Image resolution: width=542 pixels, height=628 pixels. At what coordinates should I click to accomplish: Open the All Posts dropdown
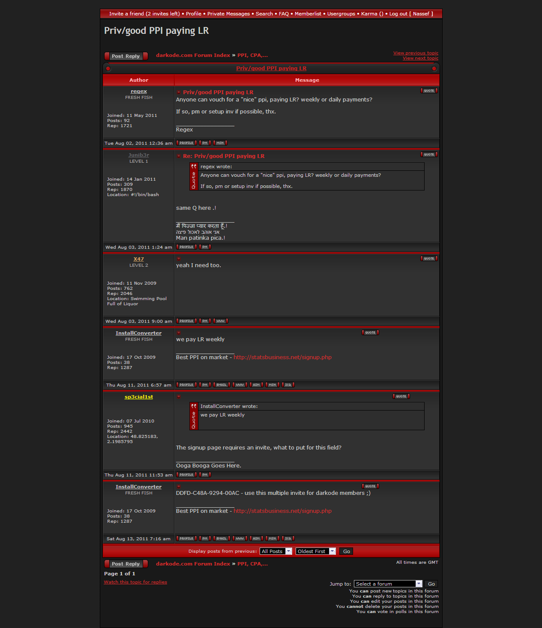tap(276, 551)
